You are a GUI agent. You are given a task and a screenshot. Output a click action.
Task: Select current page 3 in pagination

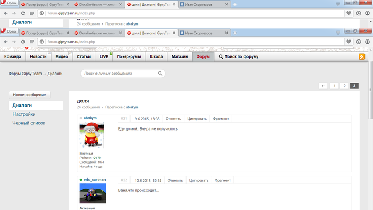354,86
